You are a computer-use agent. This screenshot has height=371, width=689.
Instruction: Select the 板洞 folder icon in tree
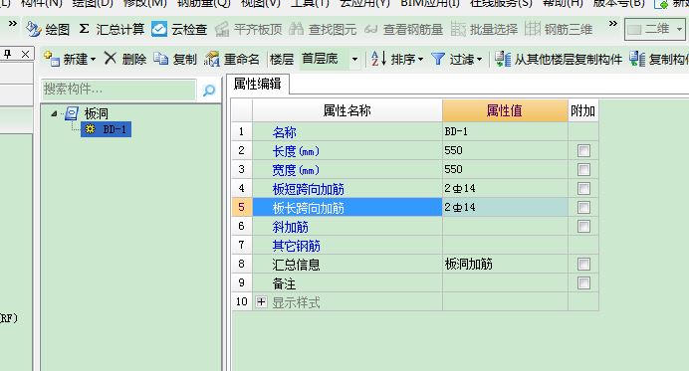pyautogui.click(x=72, y=113)
